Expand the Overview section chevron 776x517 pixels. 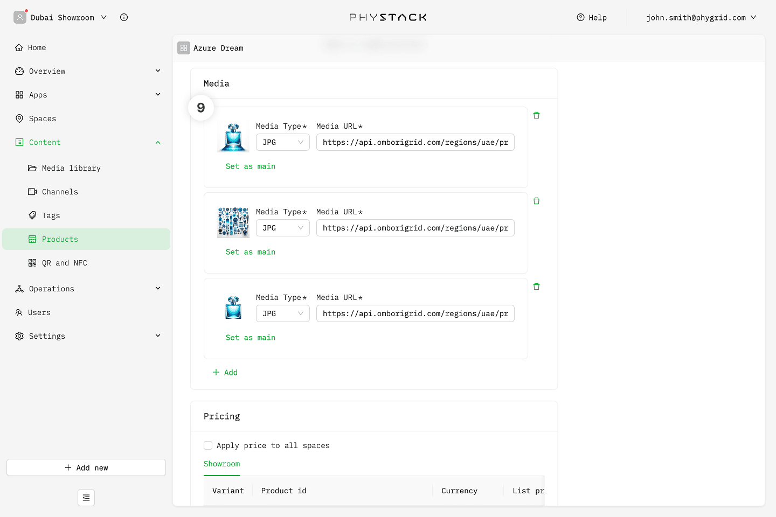coord(158,71)
